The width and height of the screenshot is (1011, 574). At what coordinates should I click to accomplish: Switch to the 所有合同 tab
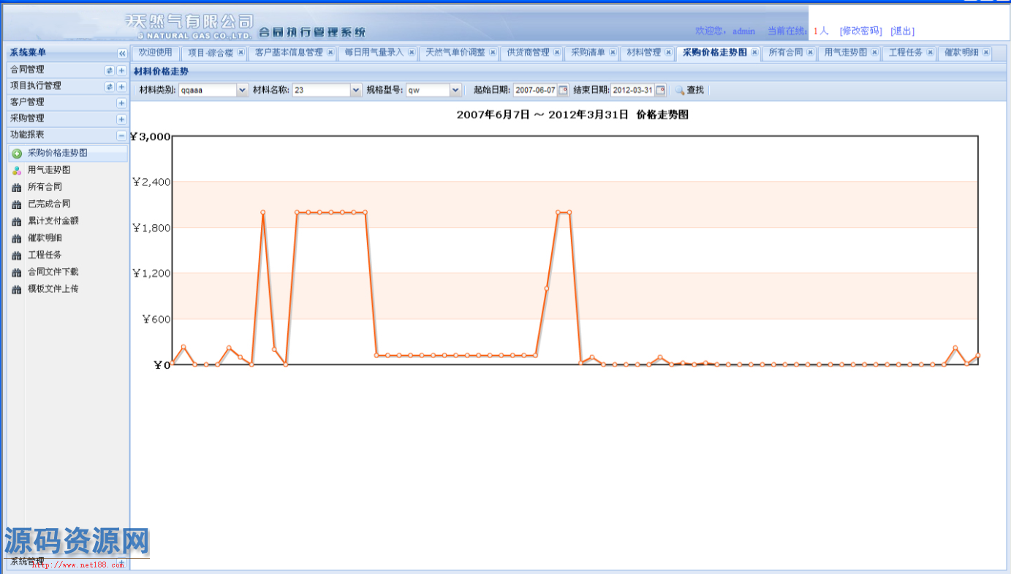[786, 53]
